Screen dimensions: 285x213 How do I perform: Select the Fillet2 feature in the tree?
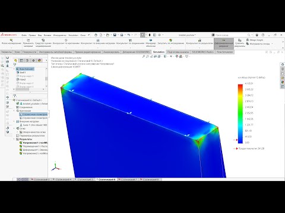pyautogui.click(x=21, y=80)
